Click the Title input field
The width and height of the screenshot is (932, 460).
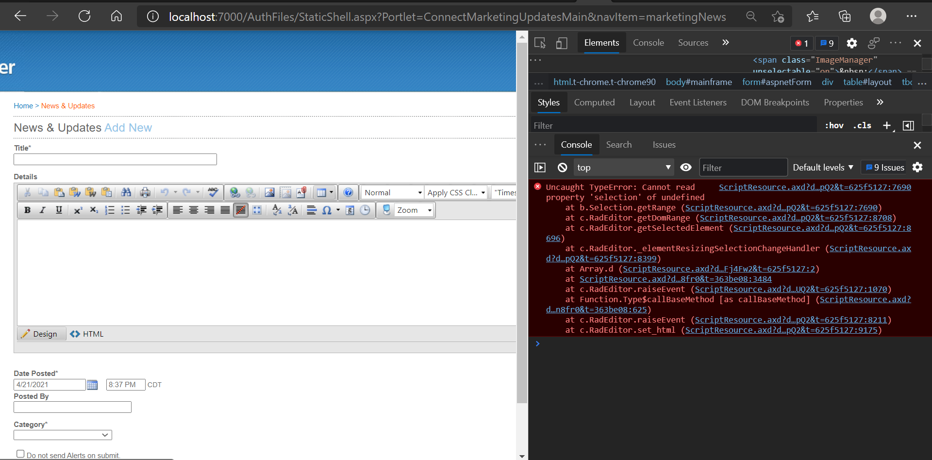(115, 159)
